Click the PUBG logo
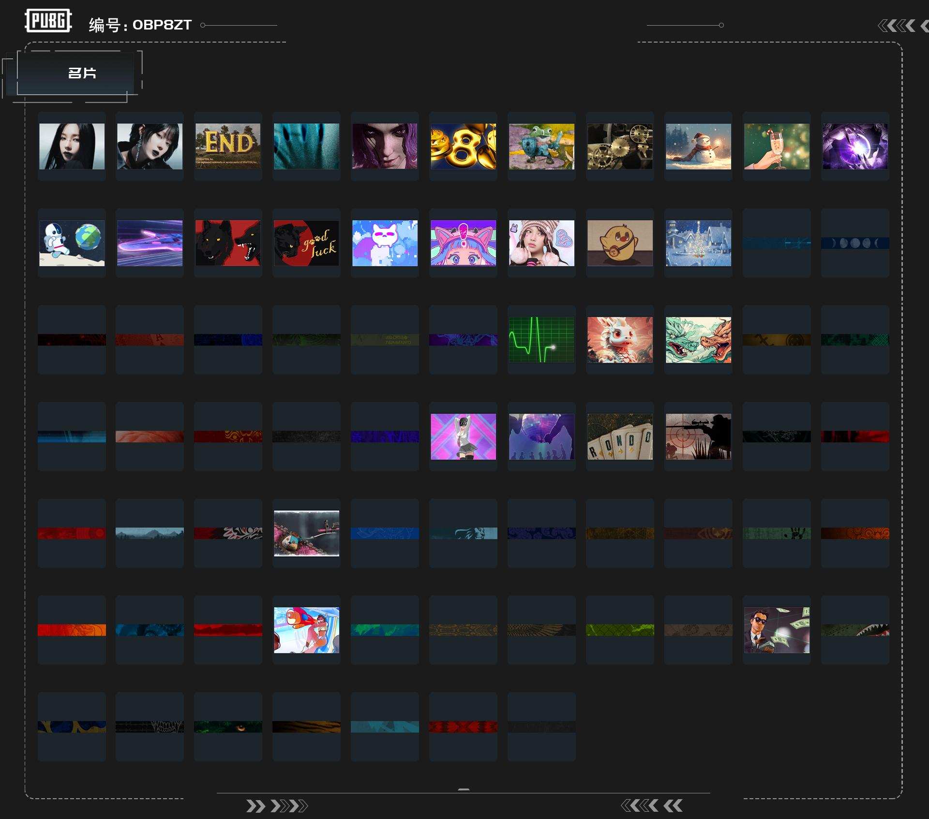Image resolution: width=929 pixels, height=819 pixels. (48, 21)
